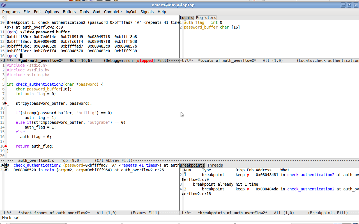Click 'breakpoint already hit 1 time' text
This screenshot has width=359, height=224.
(x=225, y=184)
